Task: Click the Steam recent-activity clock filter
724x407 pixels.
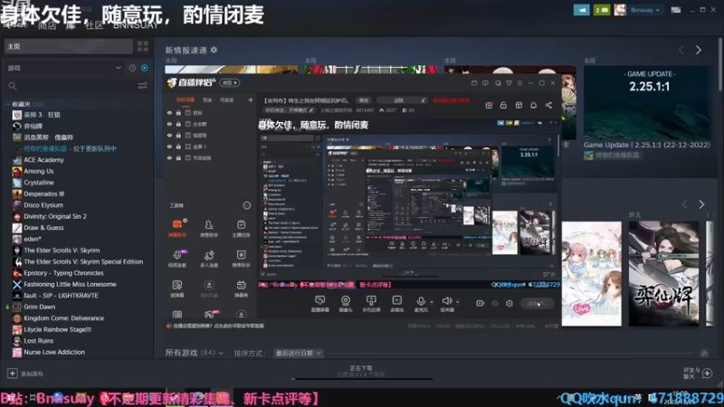Action: 132,68
